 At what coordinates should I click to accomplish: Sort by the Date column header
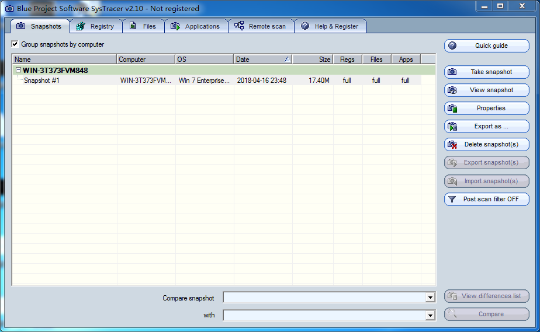263,60
